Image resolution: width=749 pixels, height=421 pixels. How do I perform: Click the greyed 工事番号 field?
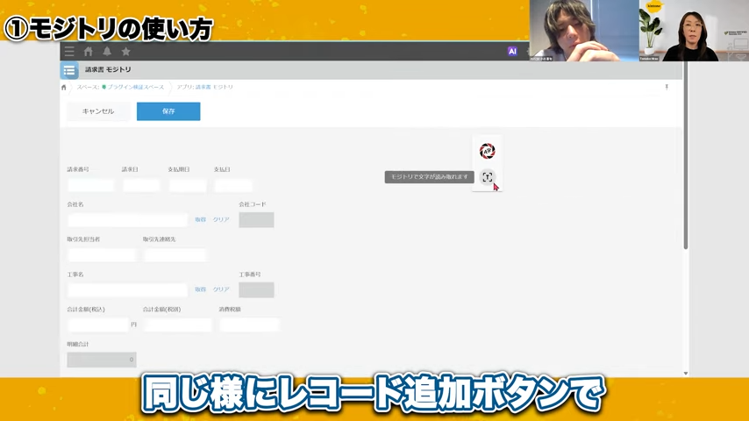tap(256, 289)
